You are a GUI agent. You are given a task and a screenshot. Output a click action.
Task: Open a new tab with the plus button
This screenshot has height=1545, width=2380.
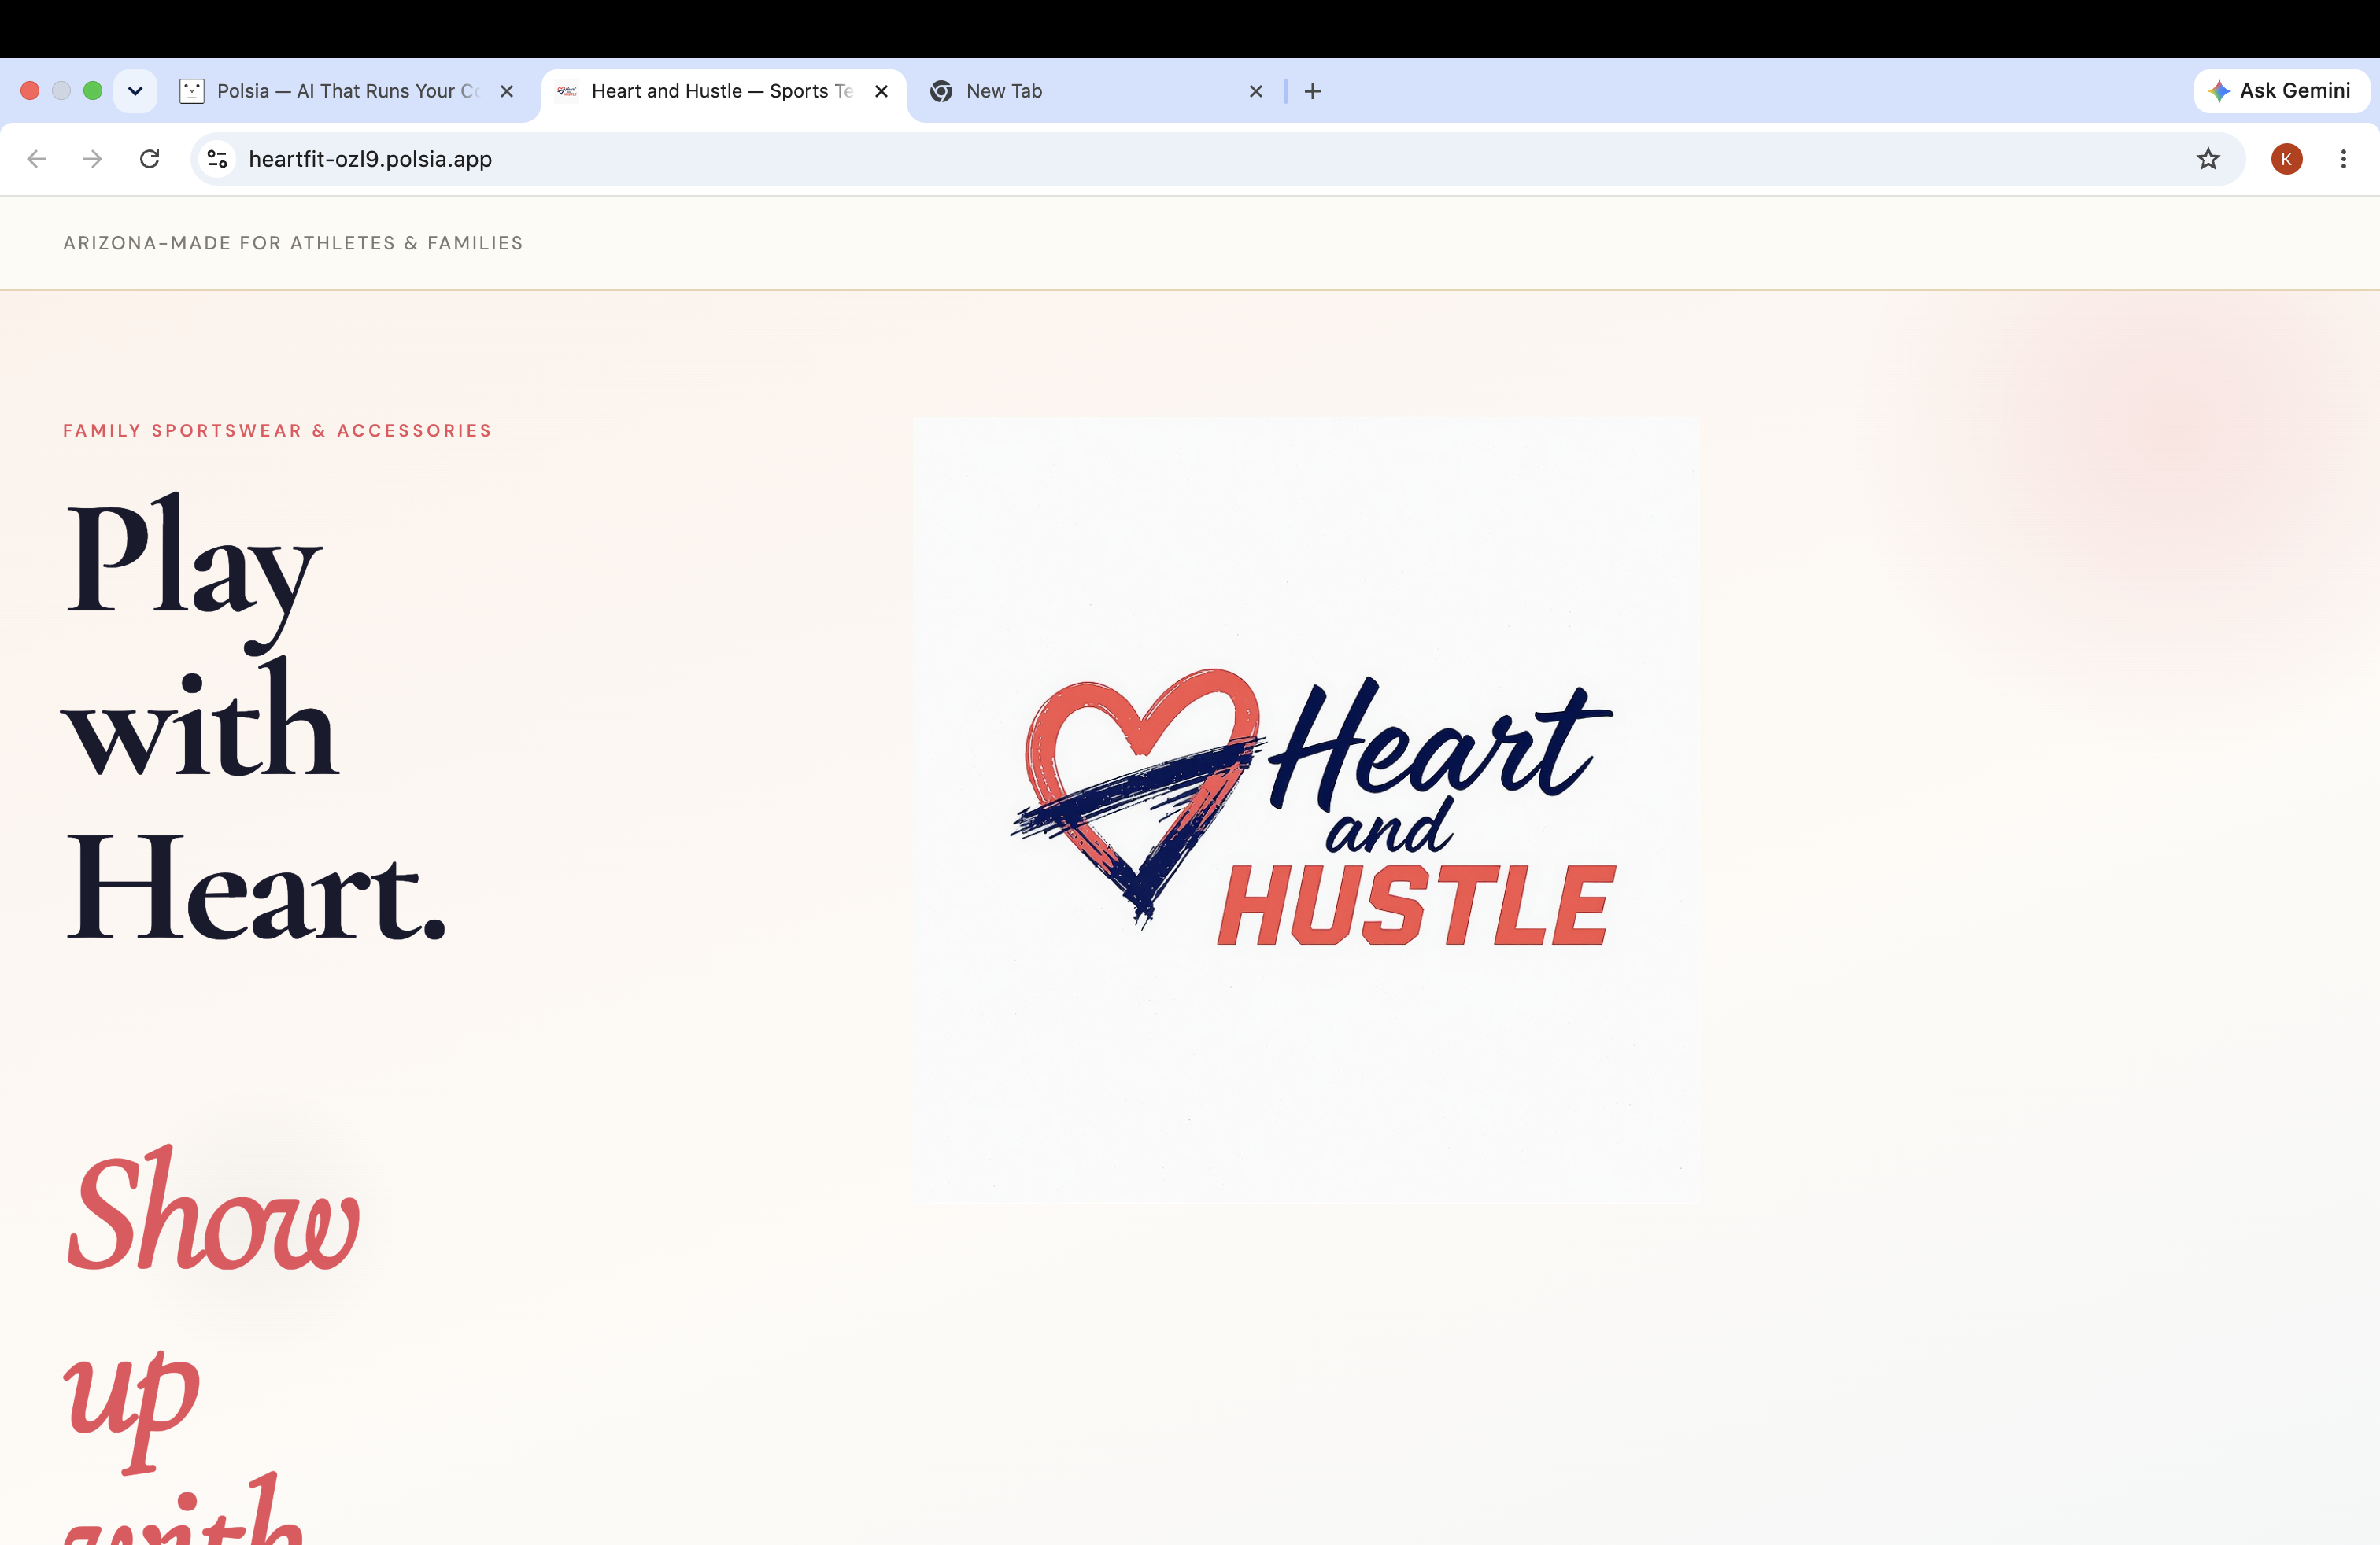(1313, 91)
